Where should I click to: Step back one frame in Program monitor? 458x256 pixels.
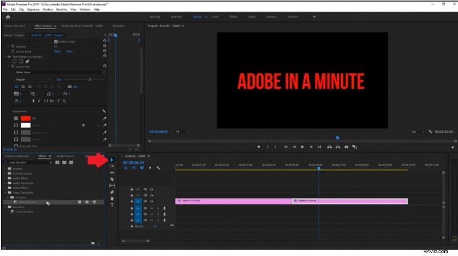click(x=294, y=147)
